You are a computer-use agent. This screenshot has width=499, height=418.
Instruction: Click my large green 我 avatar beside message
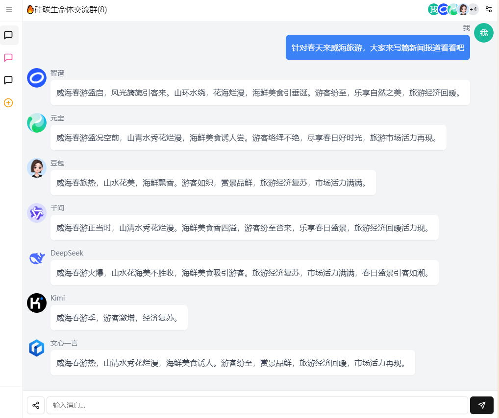[x=483, y=33]
